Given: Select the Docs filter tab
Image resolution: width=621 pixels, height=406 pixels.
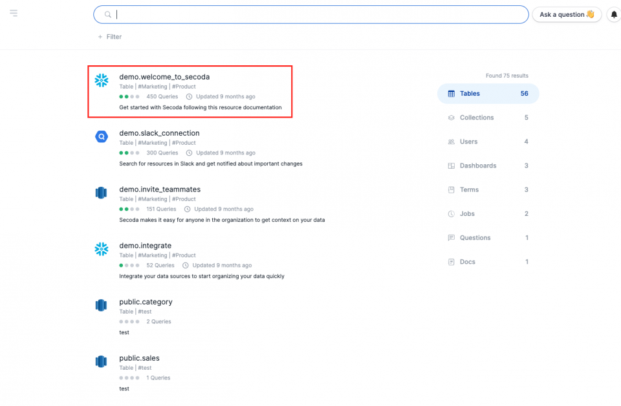Looking at the screenshot, I should pyautogui.click(x=488, y=262).
